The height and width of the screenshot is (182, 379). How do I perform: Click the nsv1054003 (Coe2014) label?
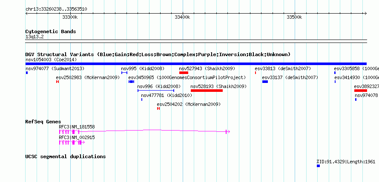(x=51, y=60)
